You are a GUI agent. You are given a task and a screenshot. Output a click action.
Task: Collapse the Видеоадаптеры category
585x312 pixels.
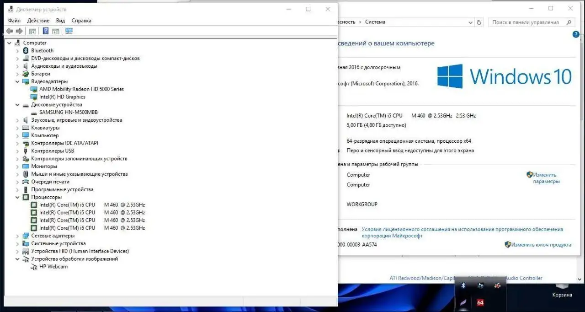[x=17, y=81]
